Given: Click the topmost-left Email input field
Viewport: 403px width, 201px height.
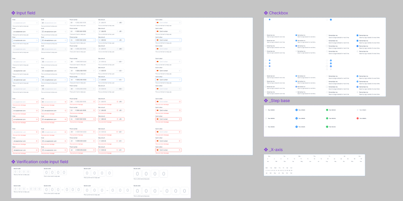Looking at the screenshot, I should (x=25, y=23).
